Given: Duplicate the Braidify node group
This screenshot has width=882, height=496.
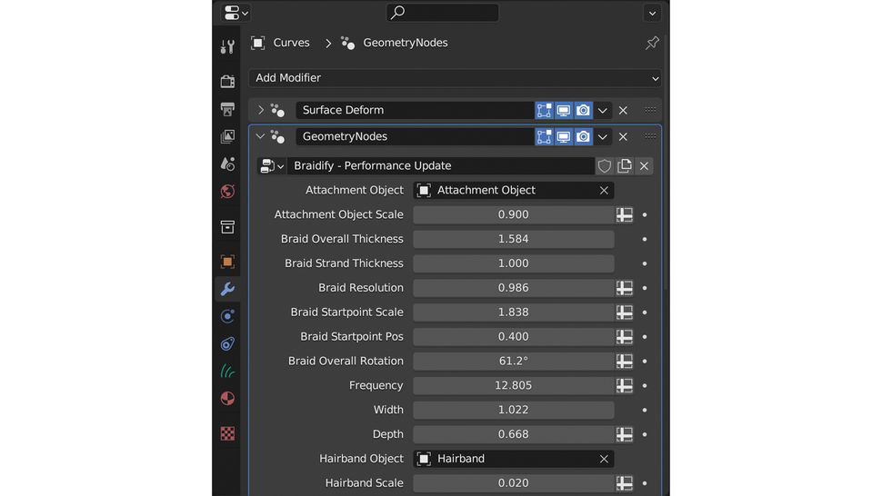Looking at the screenshot, I should (625, 166).
